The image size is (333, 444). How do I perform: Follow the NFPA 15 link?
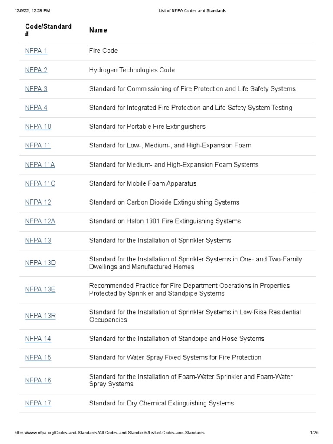click(x=38, y=358)
